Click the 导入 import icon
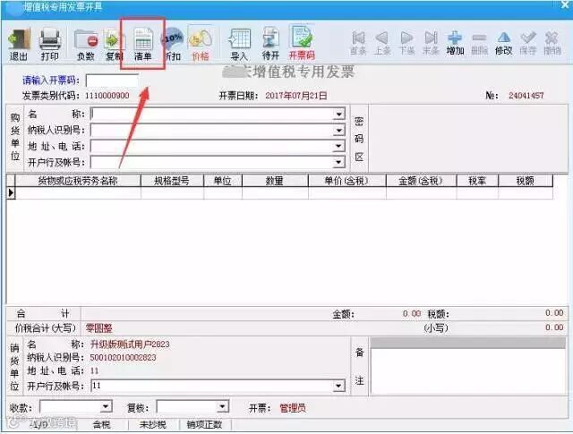The image size is (573, 434). point(239,44)
